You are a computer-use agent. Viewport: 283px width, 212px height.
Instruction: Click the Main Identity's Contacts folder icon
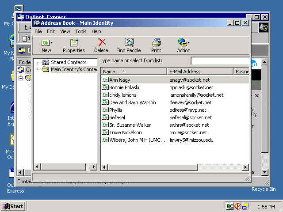(46, 69)
